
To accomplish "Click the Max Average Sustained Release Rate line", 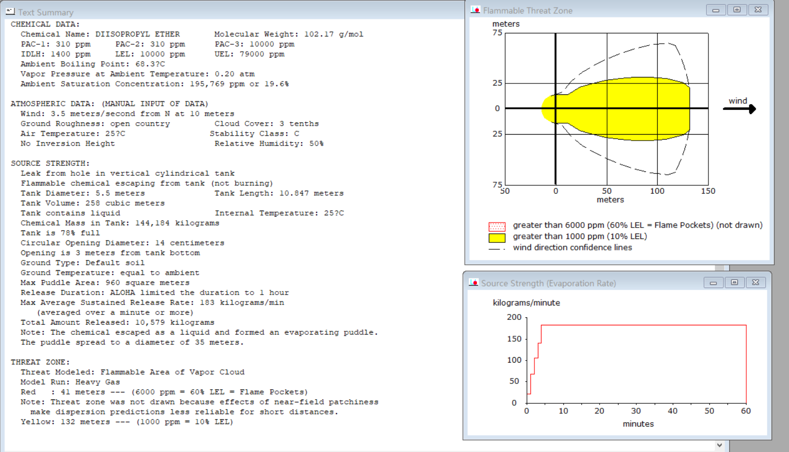I will tap(152, 302).
